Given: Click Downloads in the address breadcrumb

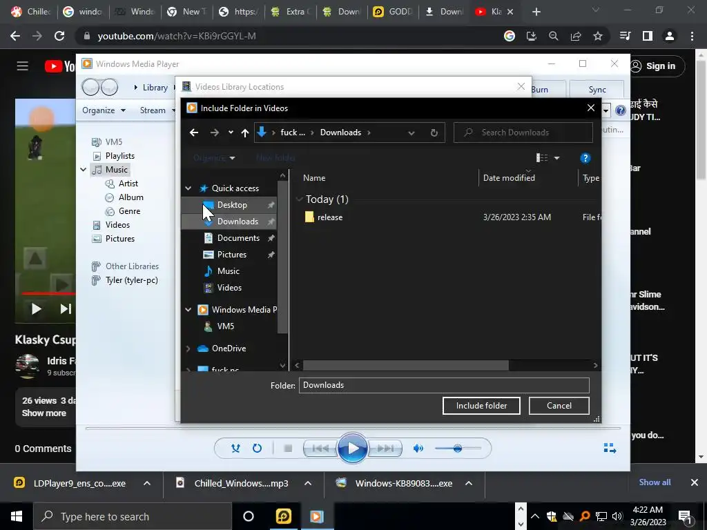Looking at the screenshot, I should click(x=340, y=132).
